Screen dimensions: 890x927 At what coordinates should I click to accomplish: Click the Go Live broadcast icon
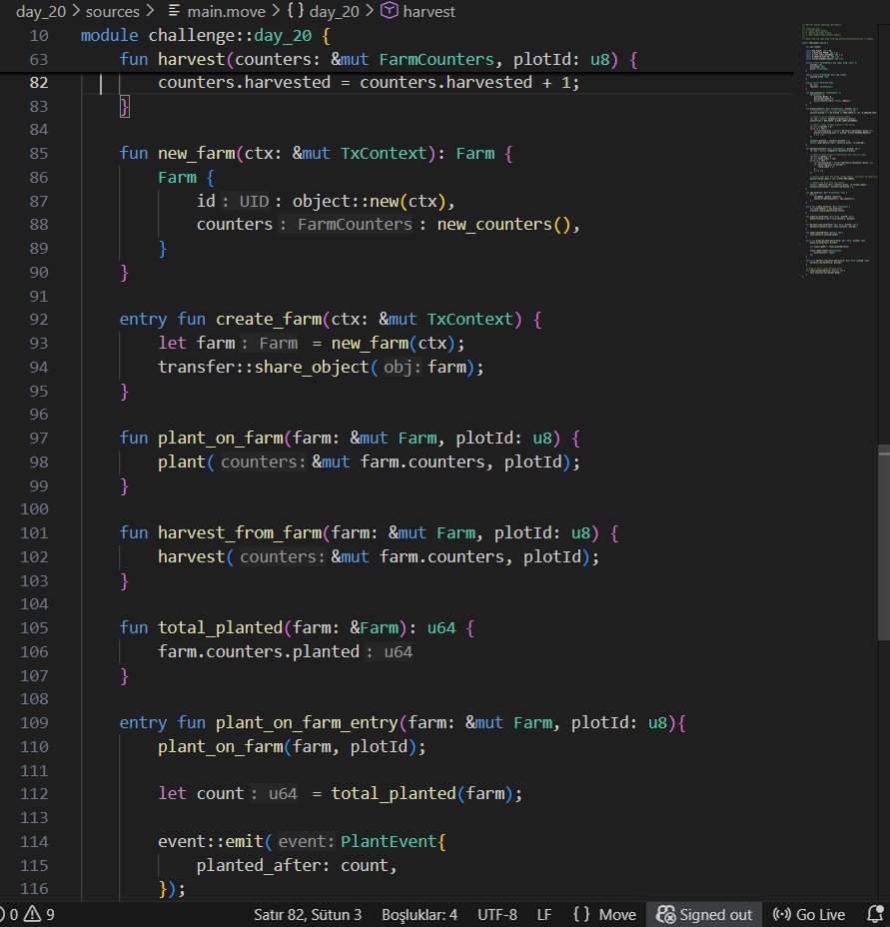782,914
